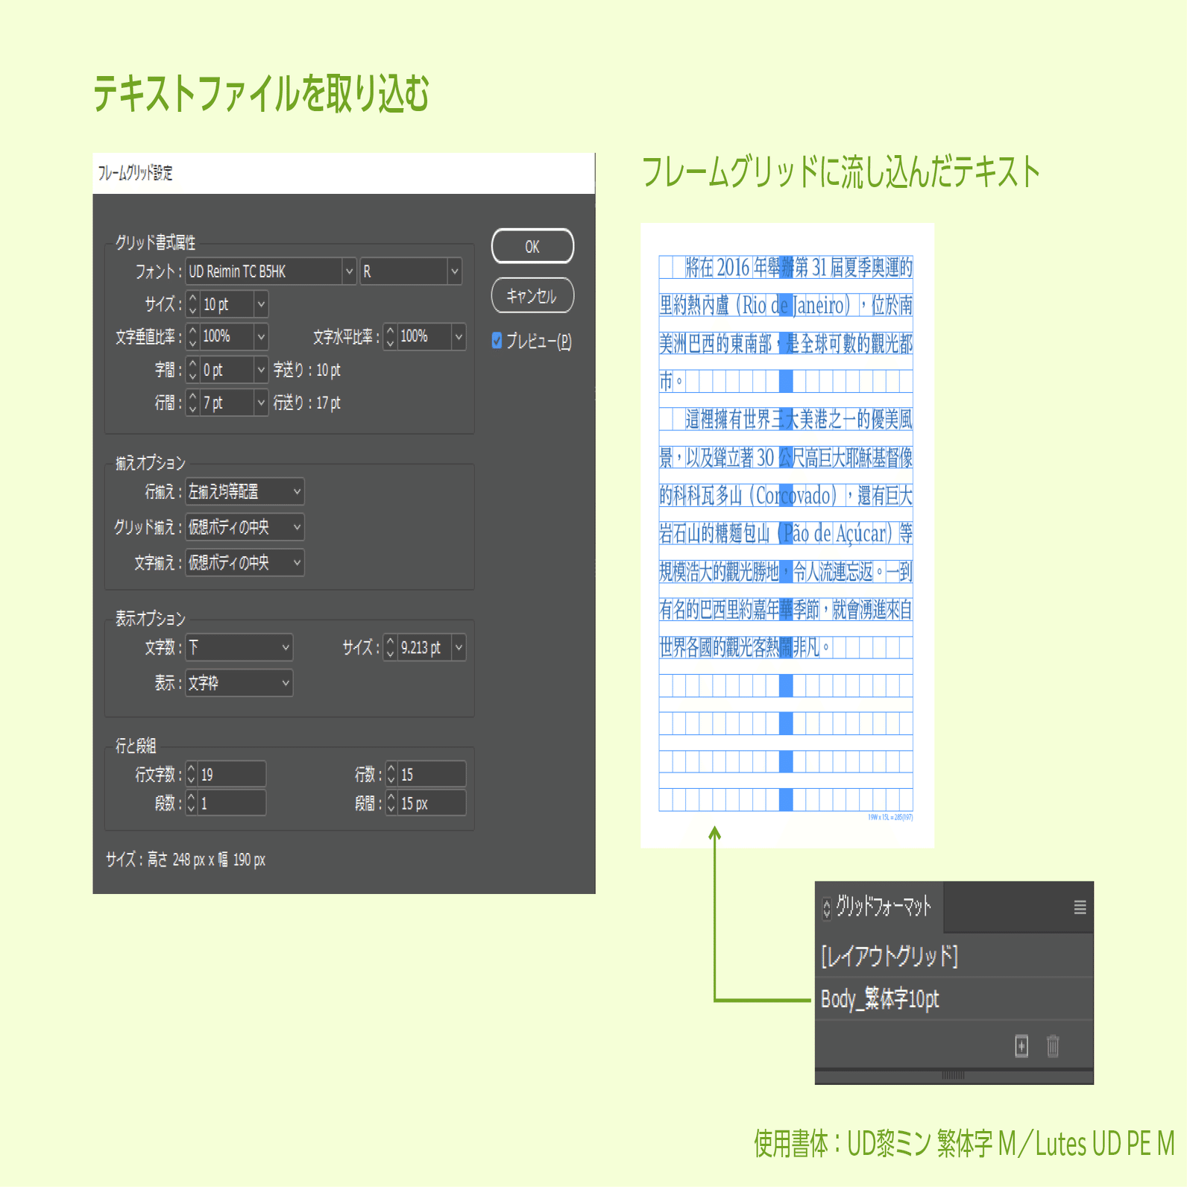Open the グリッドフォーマット panel menu icon
Image resolution: width=1187 pixels, height=1187 pixels.
click(1079, 907)
